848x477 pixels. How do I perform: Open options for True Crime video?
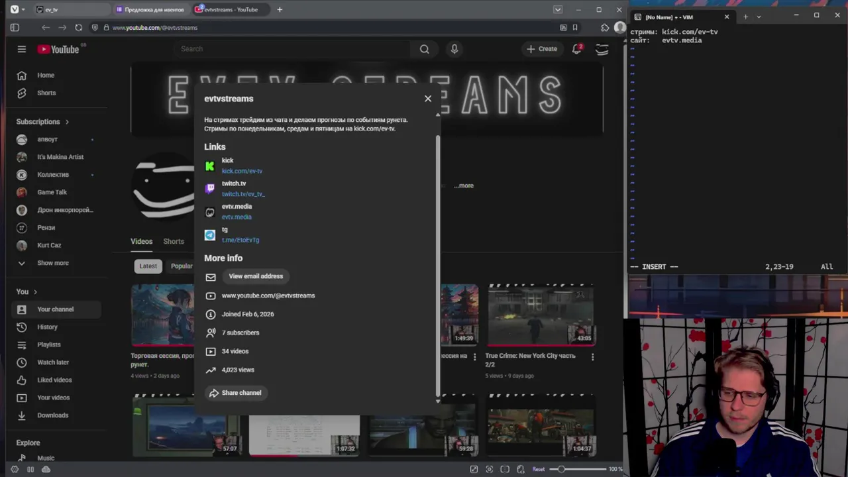592,356
